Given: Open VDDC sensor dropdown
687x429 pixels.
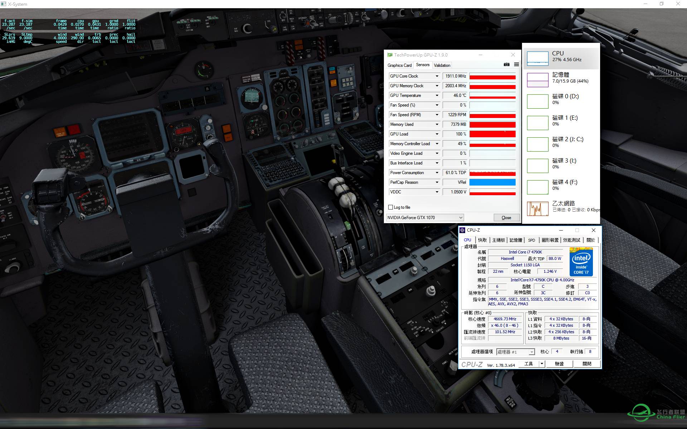Looking at the screenshot, I should coord(437,192).
